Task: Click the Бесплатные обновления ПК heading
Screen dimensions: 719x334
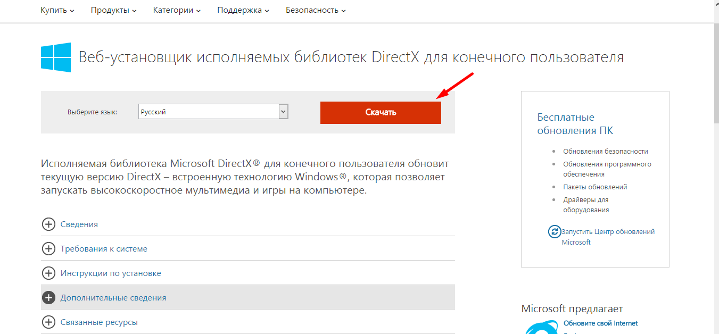Action: (575, 124)
